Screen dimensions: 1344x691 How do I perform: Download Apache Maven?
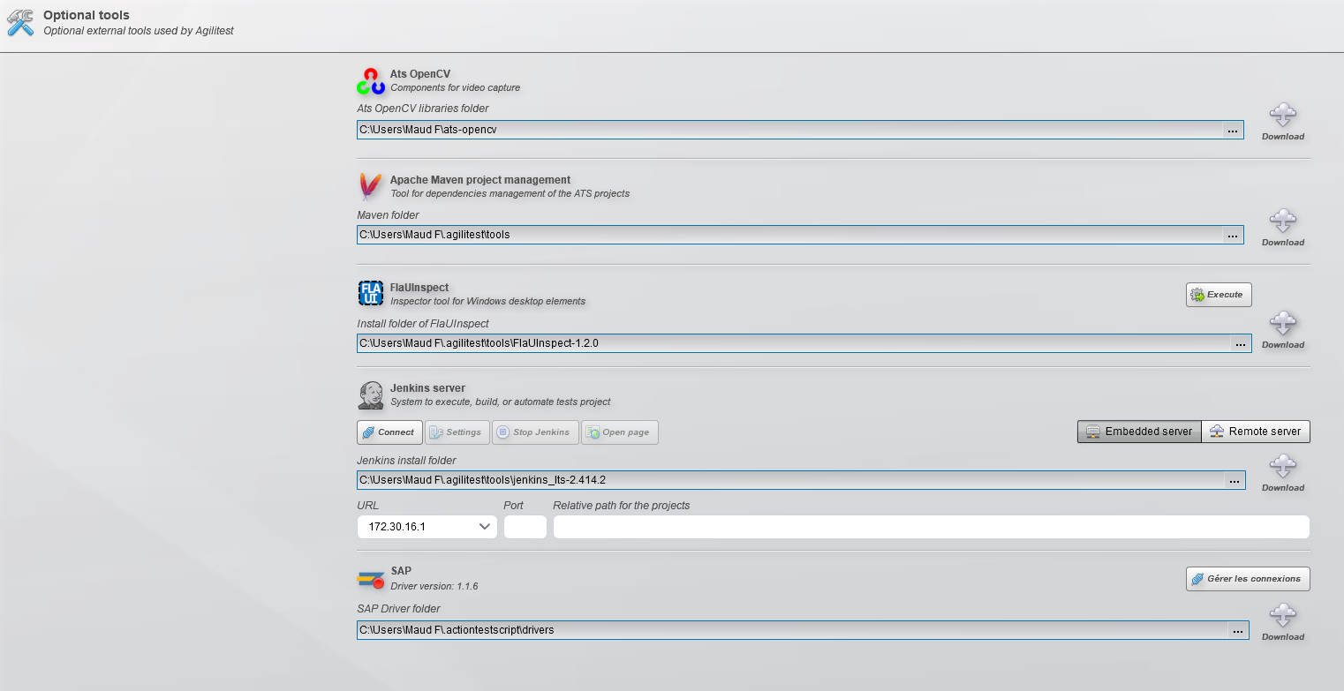coord(1282,229)
